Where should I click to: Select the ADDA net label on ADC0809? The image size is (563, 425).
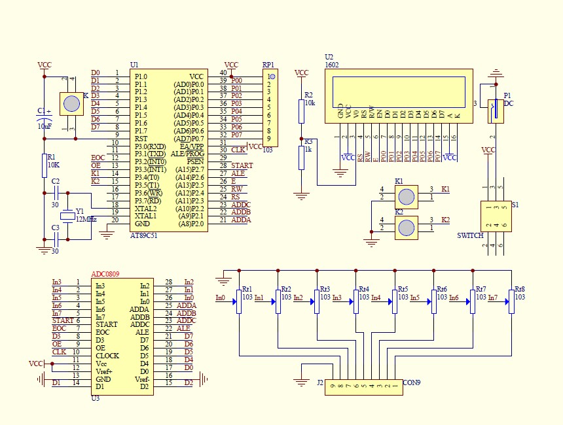[187, 305]
